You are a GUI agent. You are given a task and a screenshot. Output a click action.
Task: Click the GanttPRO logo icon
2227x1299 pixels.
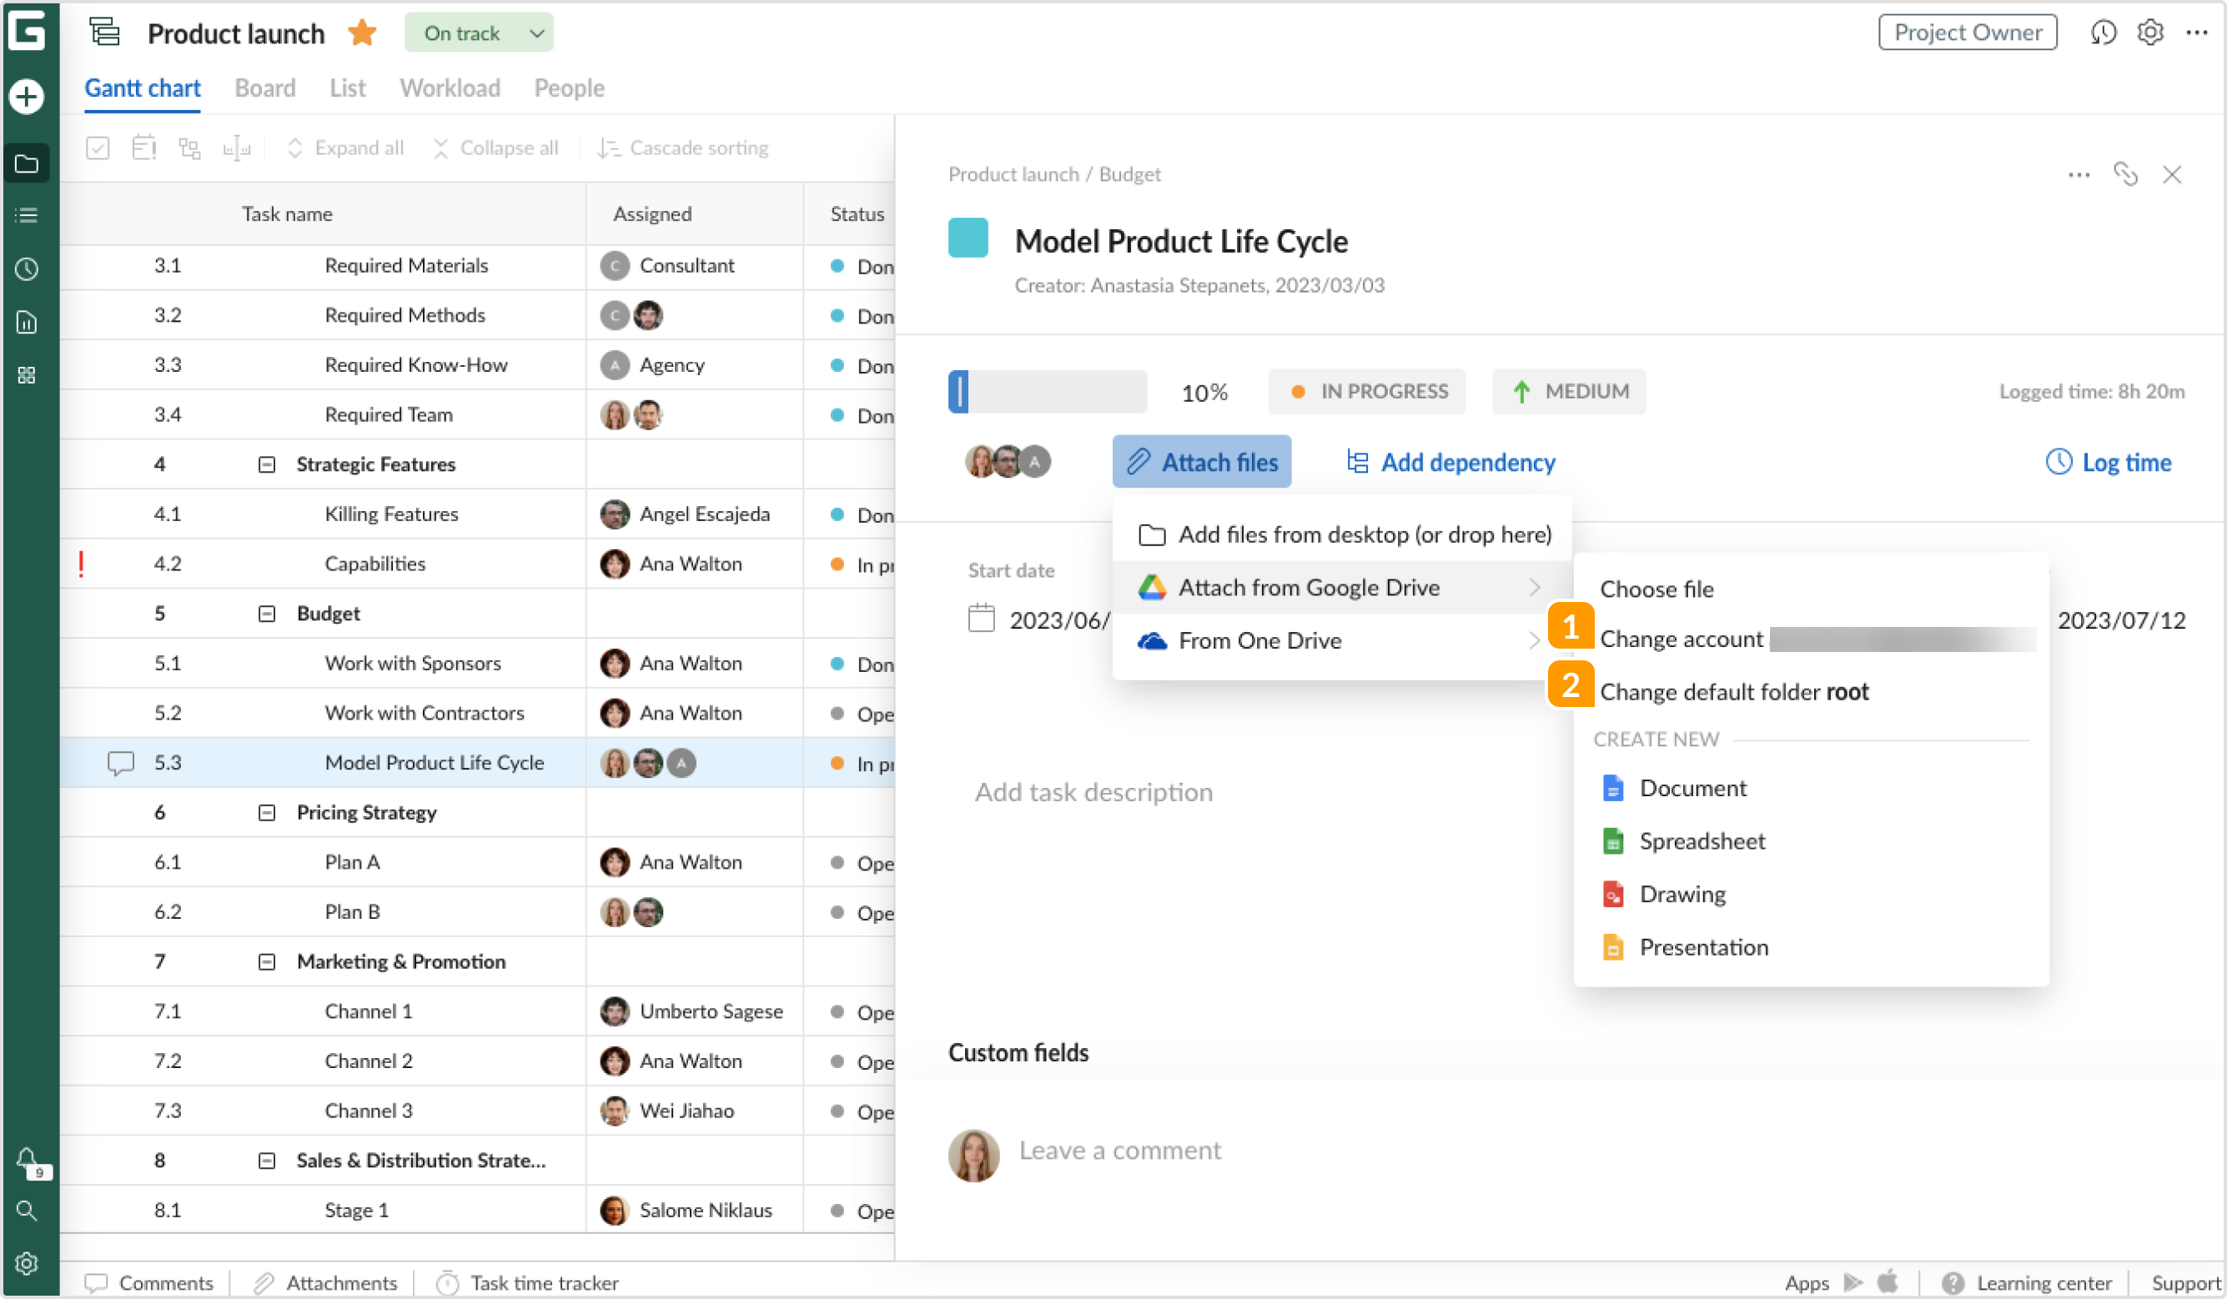(28, 31)
